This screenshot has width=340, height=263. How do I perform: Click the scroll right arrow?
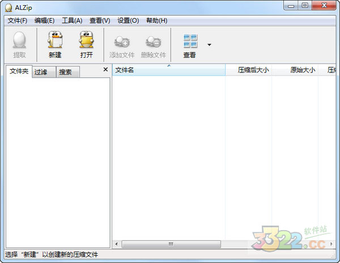[331, 244]
